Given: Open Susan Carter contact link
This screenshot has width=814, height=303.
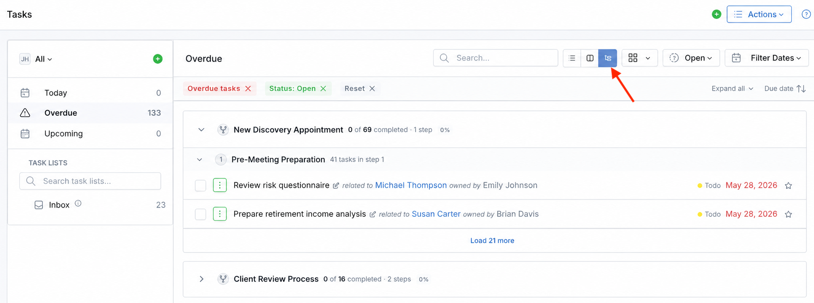Looking at the screenshot, I should (x=436, y=214).
